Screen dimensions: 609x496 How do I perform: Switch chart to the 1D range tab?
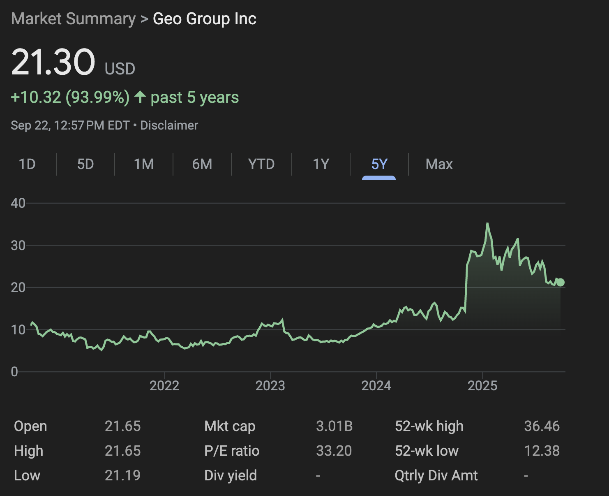point(27,164)
